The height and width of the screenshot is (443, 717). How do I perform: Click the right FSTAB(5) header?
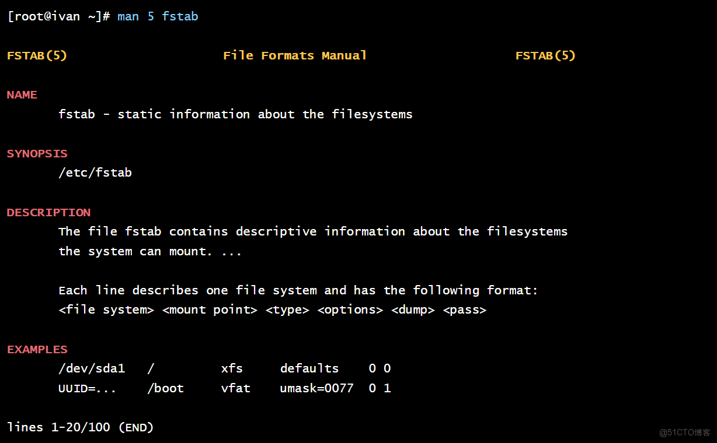tap(545, 55)
